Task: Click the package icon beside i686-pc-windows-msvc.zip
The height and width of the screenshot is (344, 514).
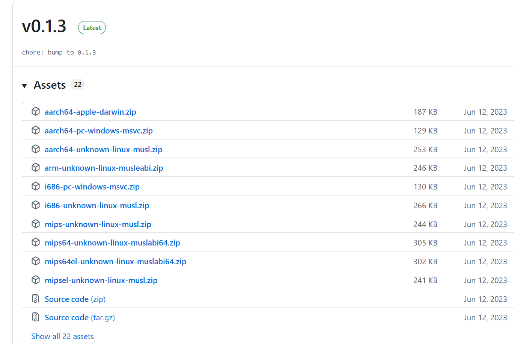Action: click(x=36, y=186)
